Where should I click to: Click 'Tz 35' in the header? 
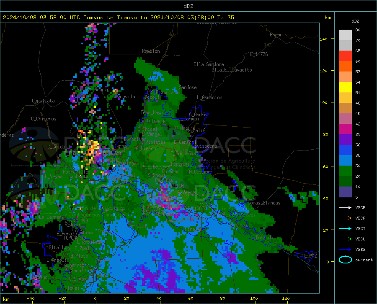pyautogui.click(x=225, y=18)
